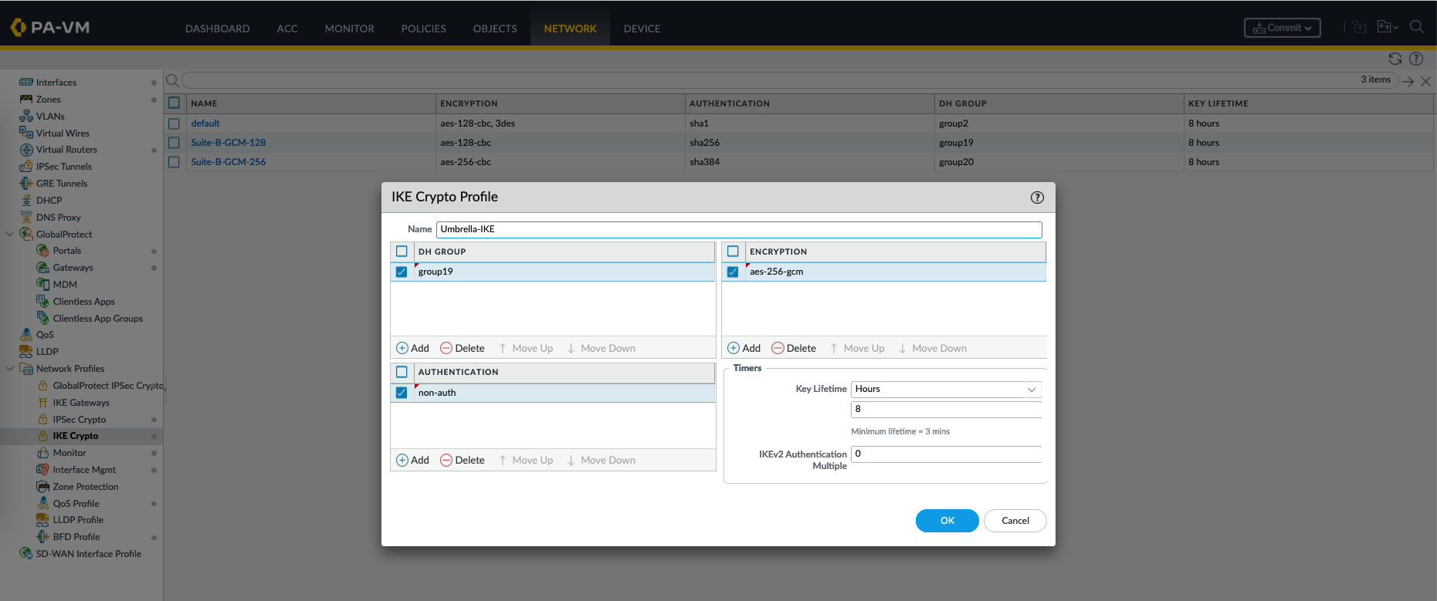The width and height of the screenshot is (1437, 601).
Task: Switch to the POLICIES tab
Action: click(423, 29)
